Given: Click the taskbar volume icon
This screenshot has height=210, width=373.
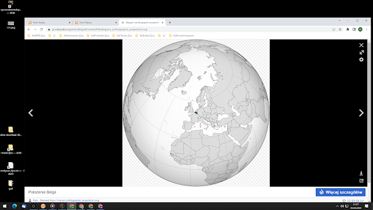Looking at the screenshot, I should tap(342, 206).
